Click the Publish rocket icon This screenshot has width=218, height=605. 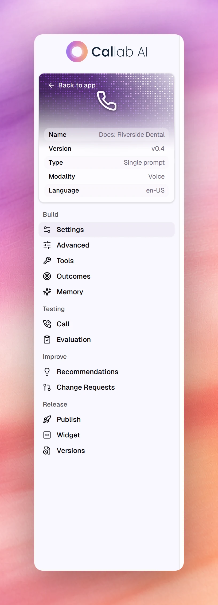point(47,419)
